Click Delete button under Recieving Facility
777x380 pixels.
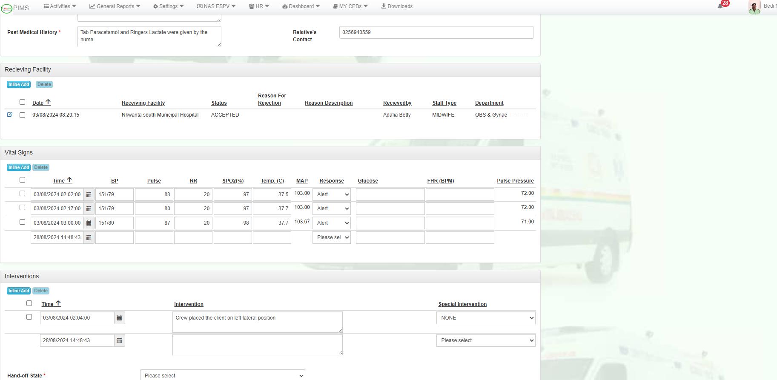pos(44,84)
